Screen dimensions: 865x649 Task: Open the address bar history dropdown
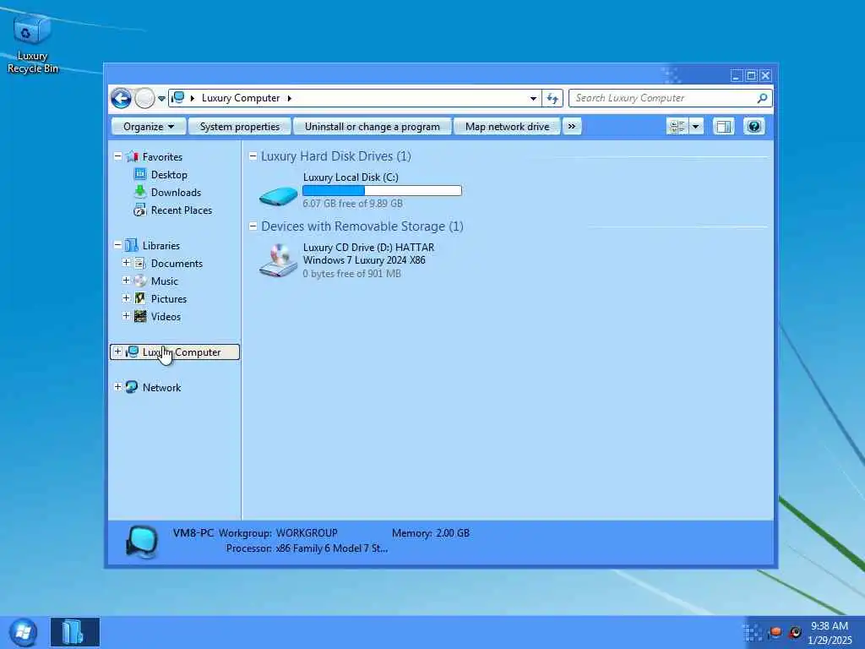pos(533,99)
